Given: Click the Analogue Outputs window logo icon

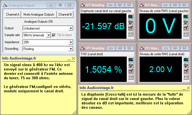Looking at the screenshot, I should coord(5,5).
